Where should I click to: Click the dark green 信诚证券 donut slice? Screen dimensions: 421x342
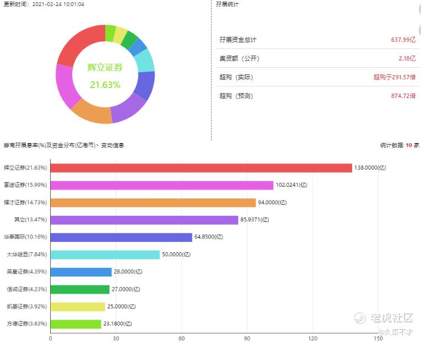[x=129, y=40]
